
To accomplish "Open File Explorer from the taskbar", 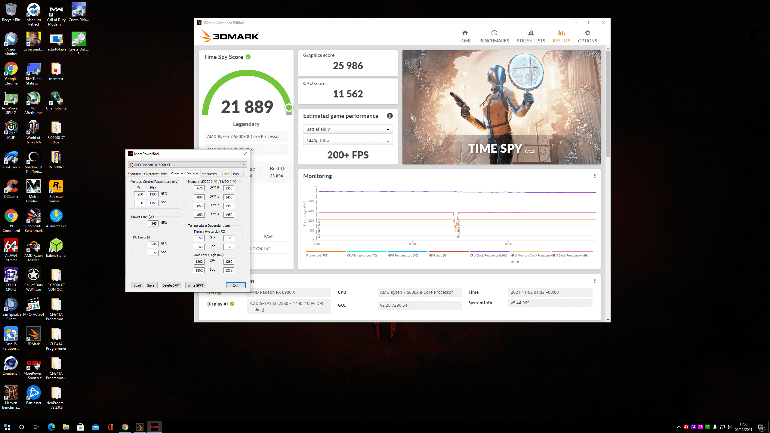I will [x=66, y=427].
